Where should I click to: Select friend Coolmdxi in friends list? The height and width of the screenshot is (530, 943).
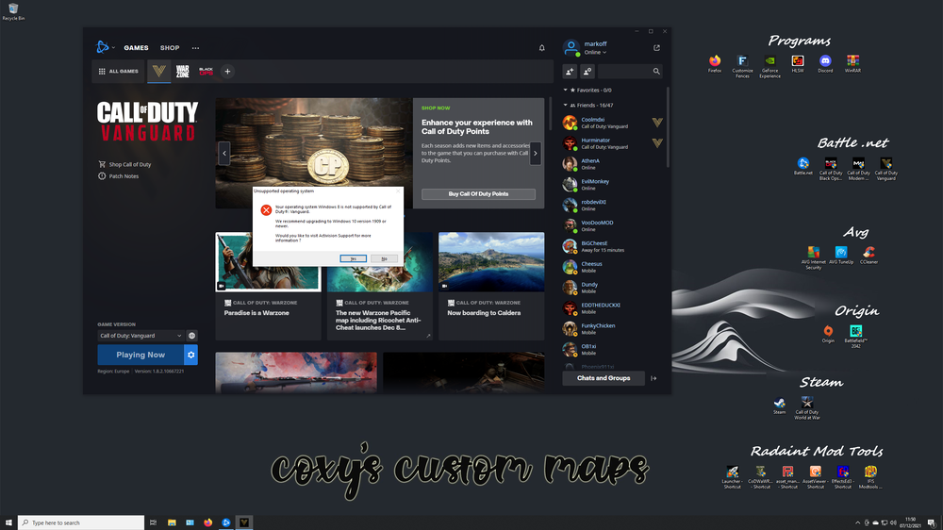point(614,123)
